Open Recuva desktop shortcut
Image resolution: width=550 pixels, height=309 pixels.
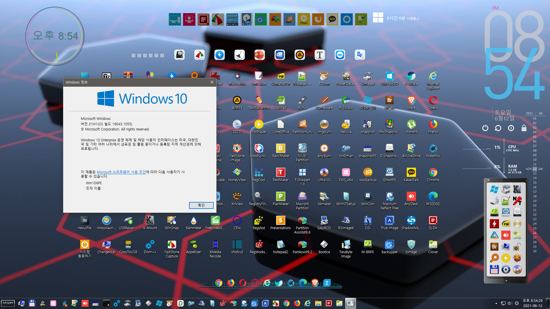[346, 126]
